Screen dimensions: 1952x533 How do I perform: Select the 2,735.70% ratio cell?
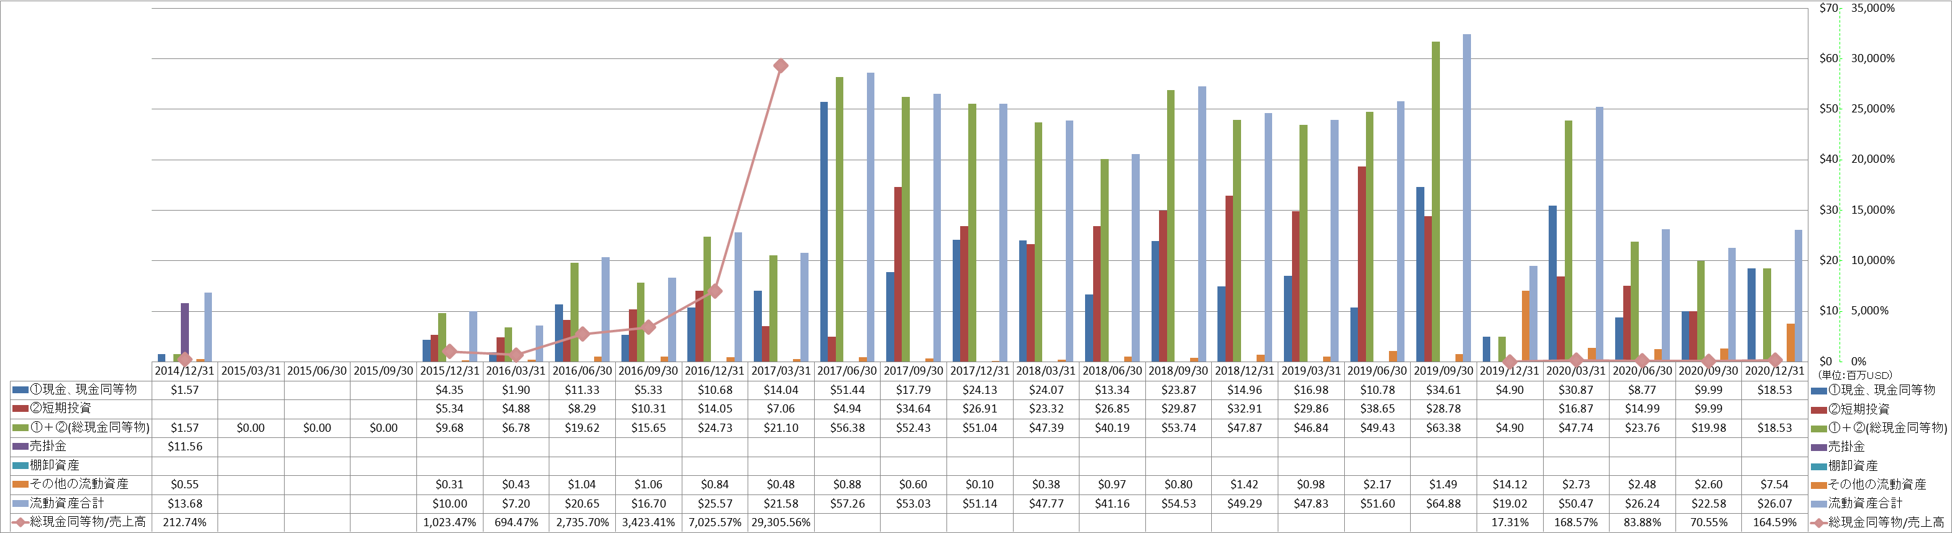[582, 522]
